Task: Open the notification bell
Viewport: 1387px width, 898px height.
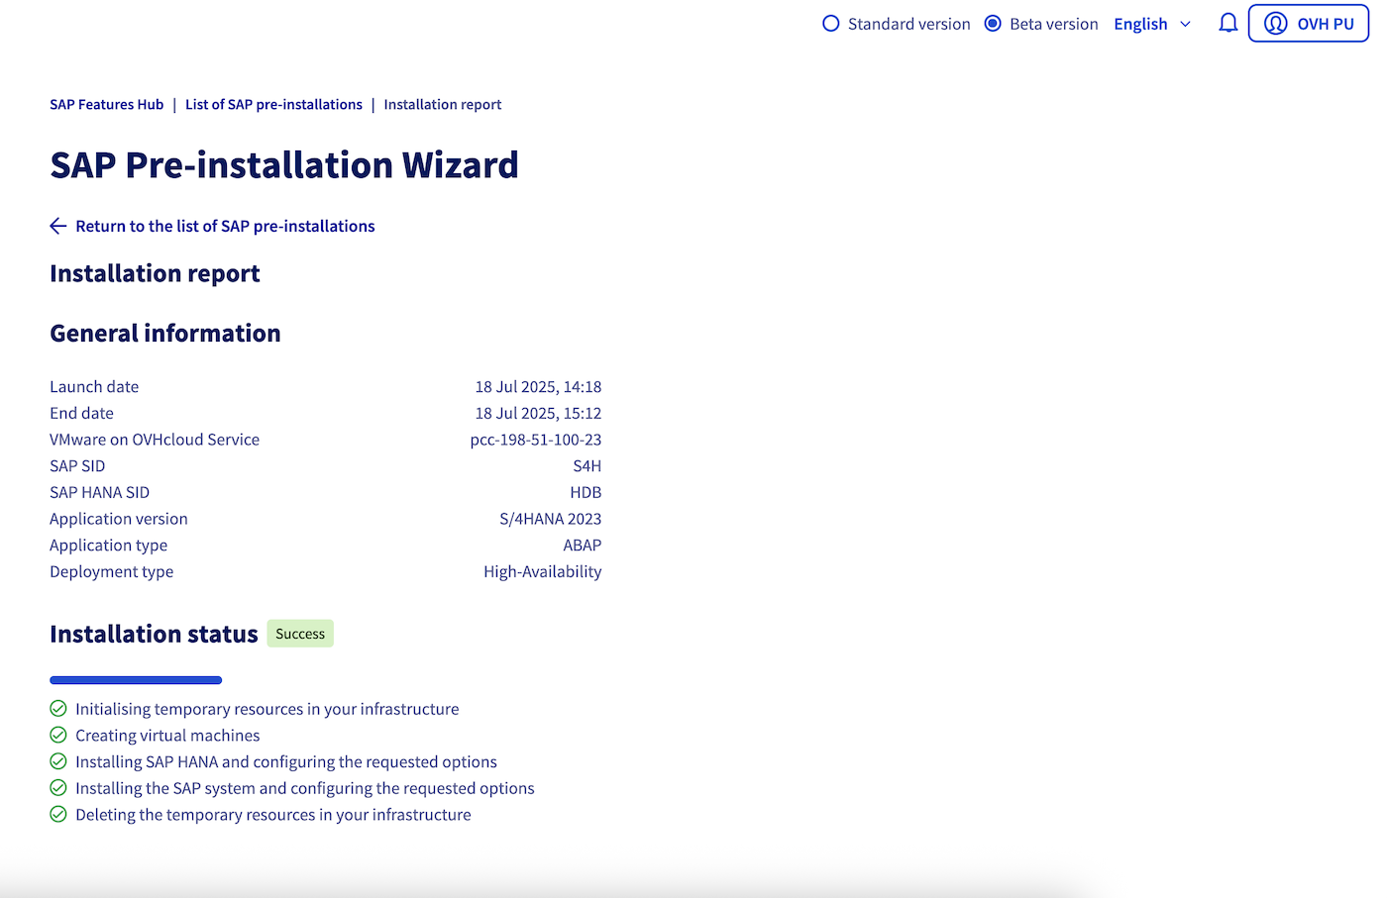Action: point(1227,23)
